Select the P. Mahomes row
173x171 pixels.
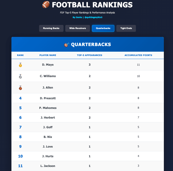[x=48, y=108]
